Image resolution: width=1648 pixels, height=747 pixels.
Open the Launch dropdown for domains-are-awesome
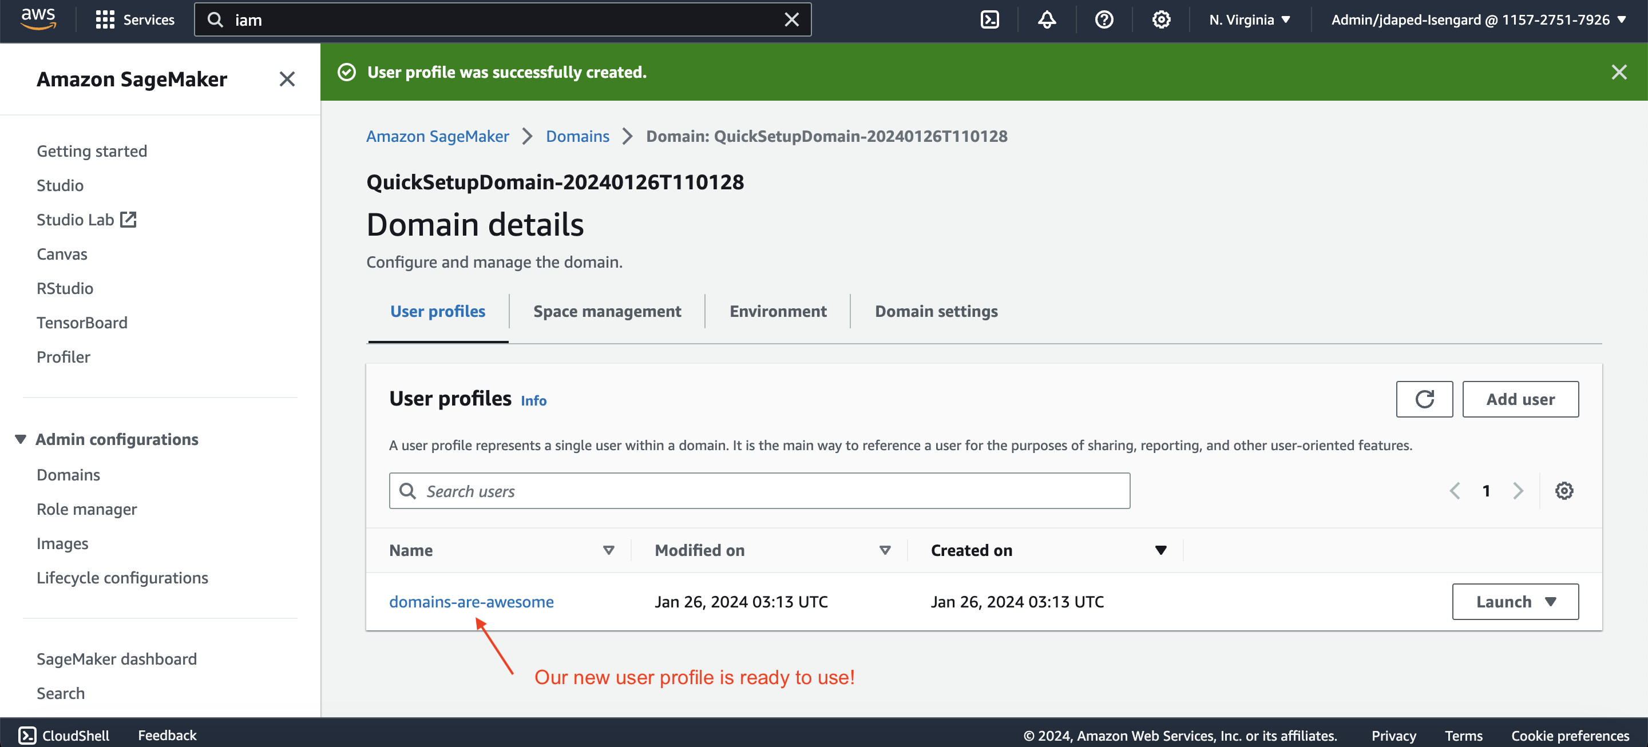[1514, 601]
